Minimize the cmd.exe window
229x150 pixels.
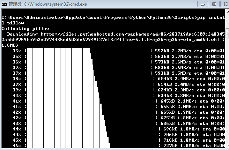click(202, 4)
